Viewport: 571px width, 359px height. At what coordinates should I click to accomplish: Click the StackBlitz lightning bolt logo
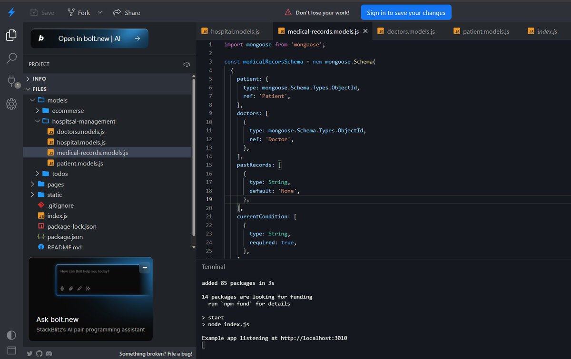click(x=11, y=12)
